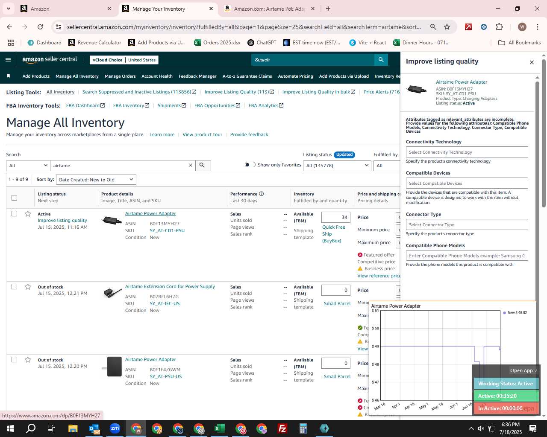
Task: Open the Add Products menu item
Action: pos(36,76)
